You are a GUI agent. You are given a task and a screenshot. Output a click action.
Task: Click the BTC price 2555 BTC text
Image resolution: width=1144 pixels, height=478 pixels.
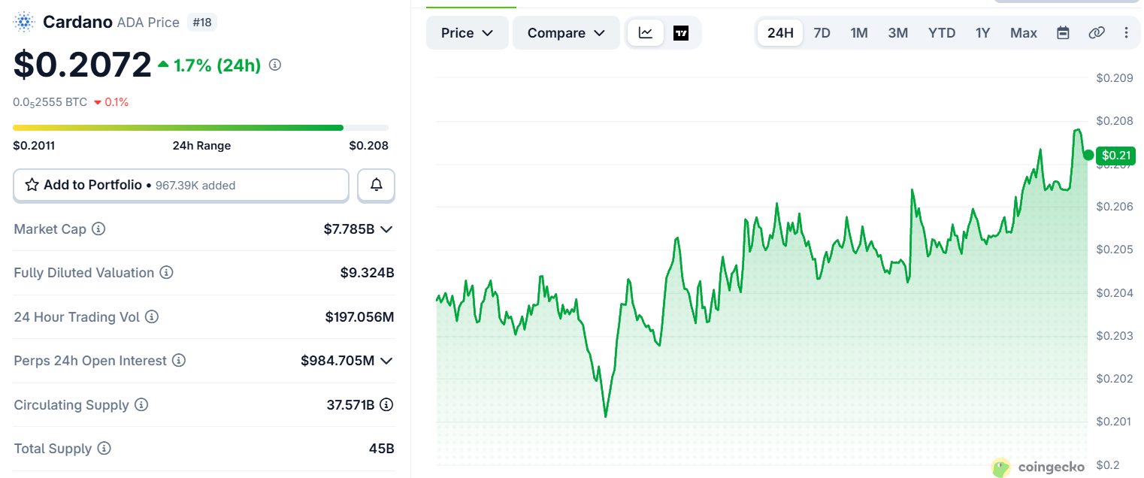coord(50,102)
